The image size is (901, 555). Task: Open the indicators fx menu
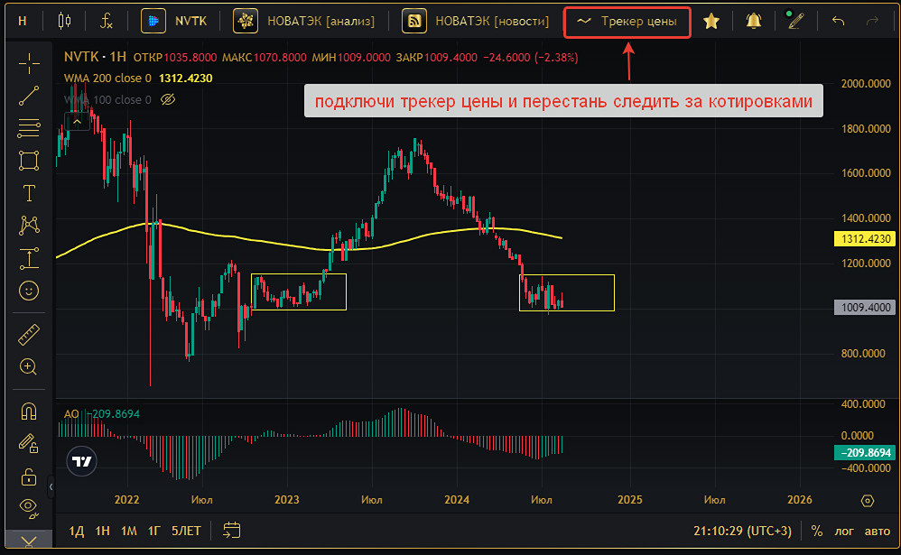[x=107, y=22]
